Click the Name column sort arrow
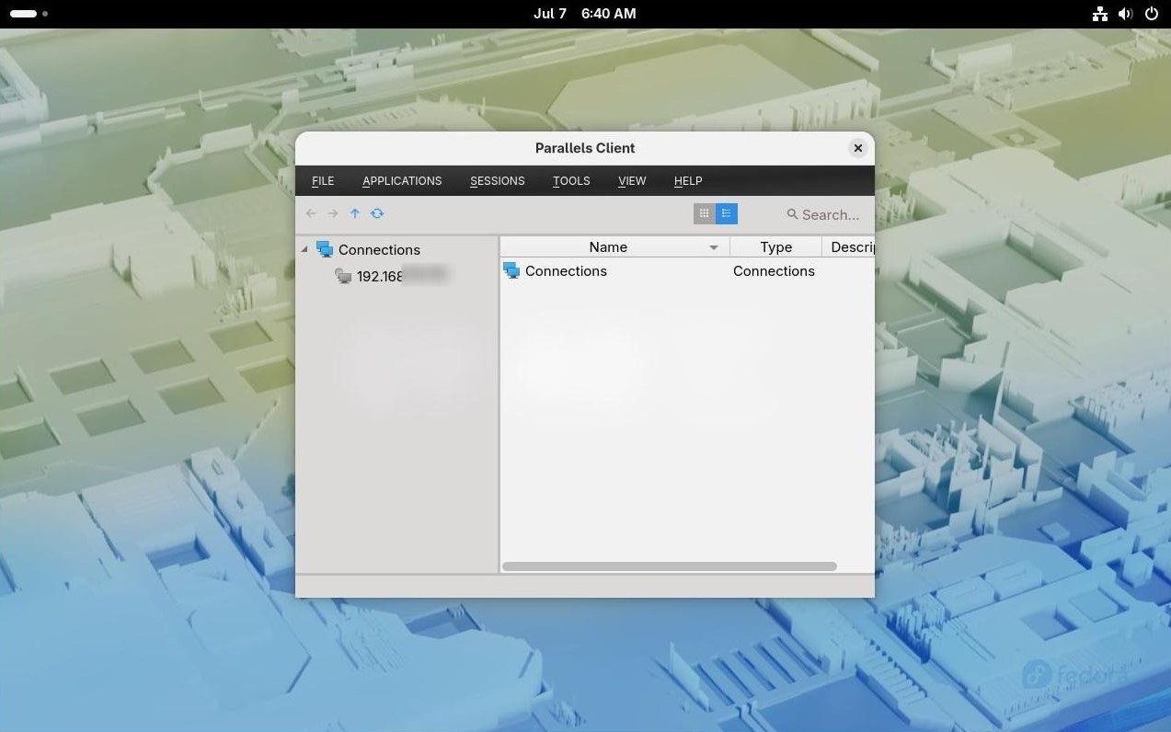This screenshot has height=732, width=1171. (x=713, y=247)
